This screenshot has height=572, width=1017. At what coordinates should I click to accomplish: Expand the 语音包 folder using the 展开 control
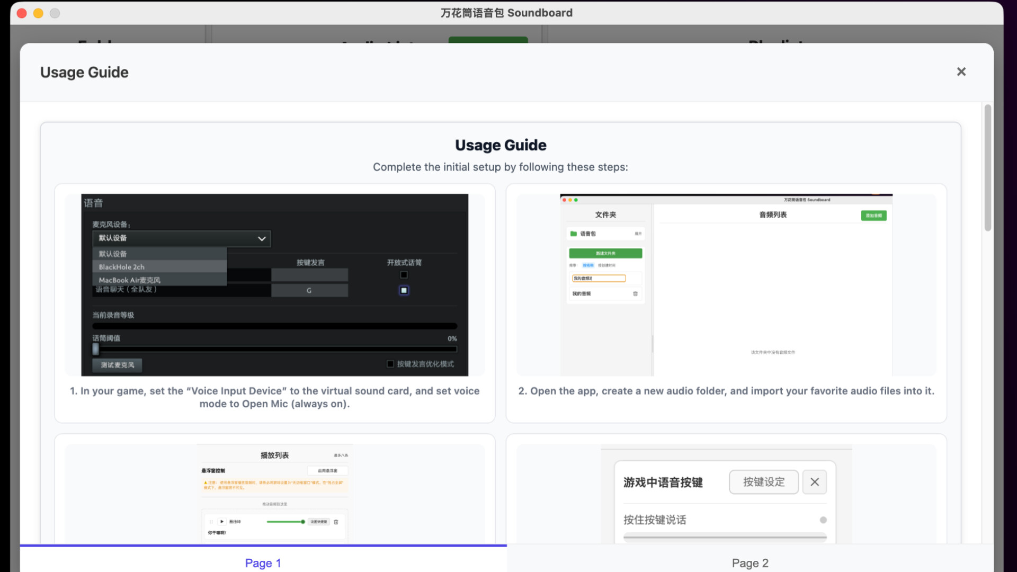[638, 234]
